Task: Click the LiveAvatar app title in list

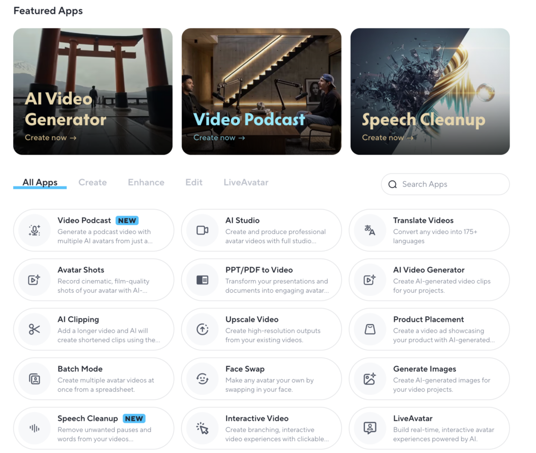Action: pyautogui.click(x=412, y=418)
